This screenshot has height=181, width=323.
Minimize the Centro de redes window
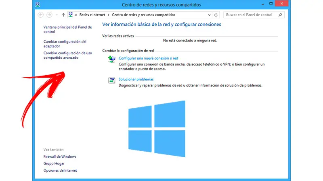(x=263, y=4)
